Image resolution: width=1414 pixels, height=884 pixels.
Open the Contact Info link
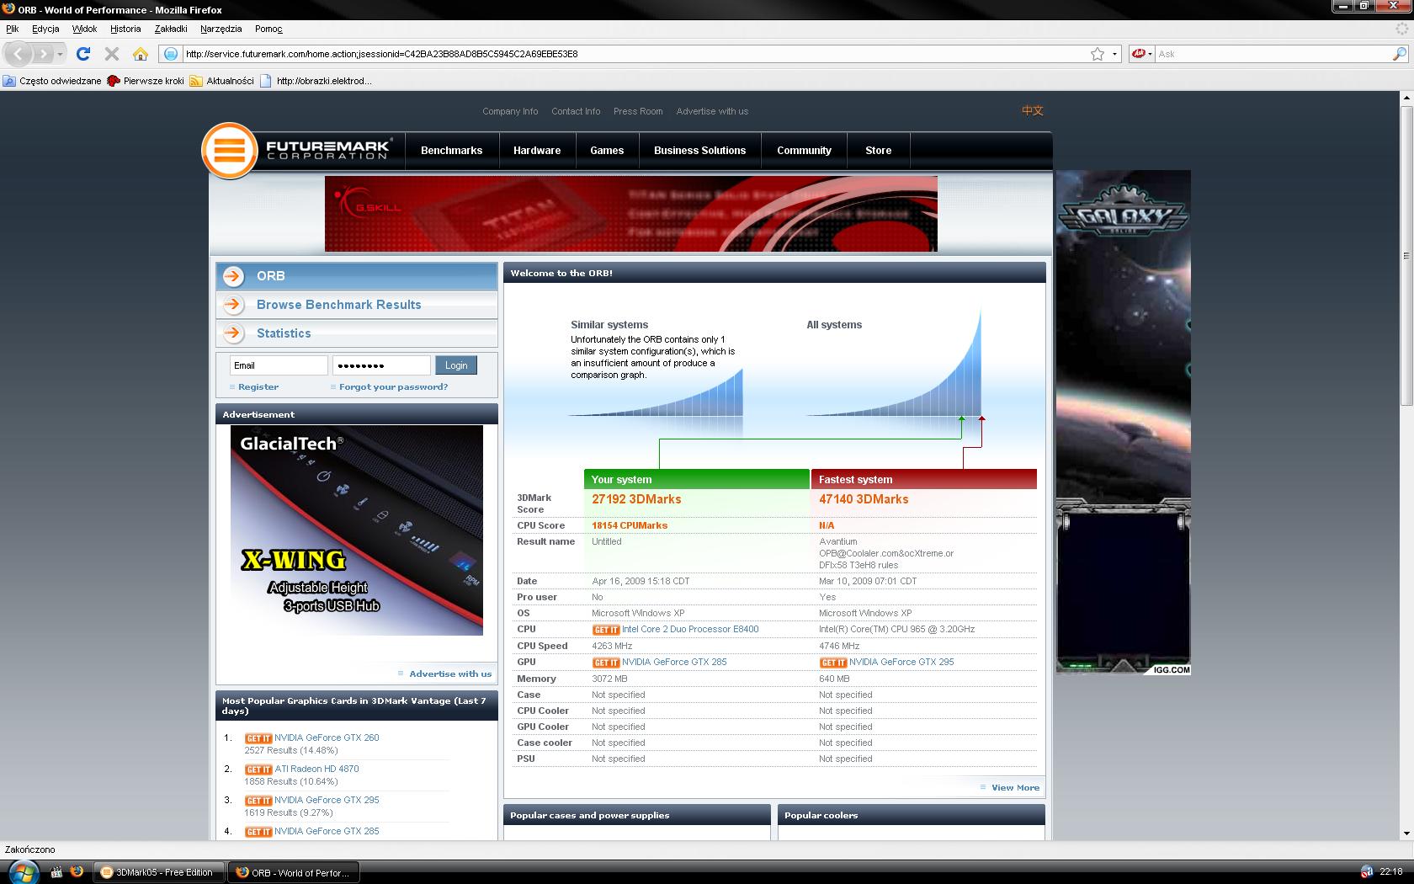tap(576, 111)
